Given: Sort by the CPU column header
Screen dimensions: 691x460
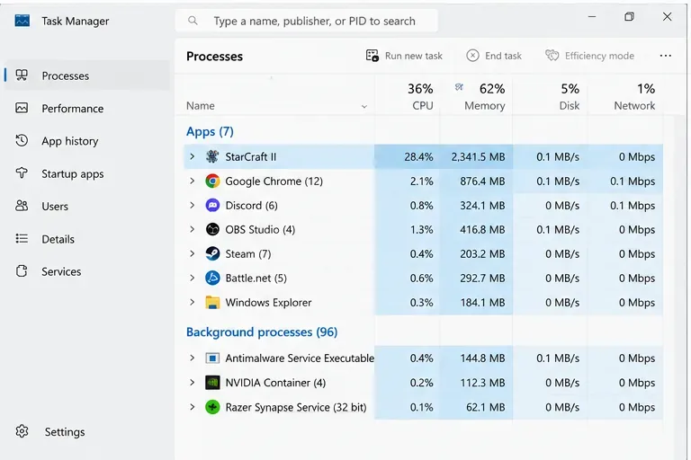Looking at the screenshot, I should 408,96.
